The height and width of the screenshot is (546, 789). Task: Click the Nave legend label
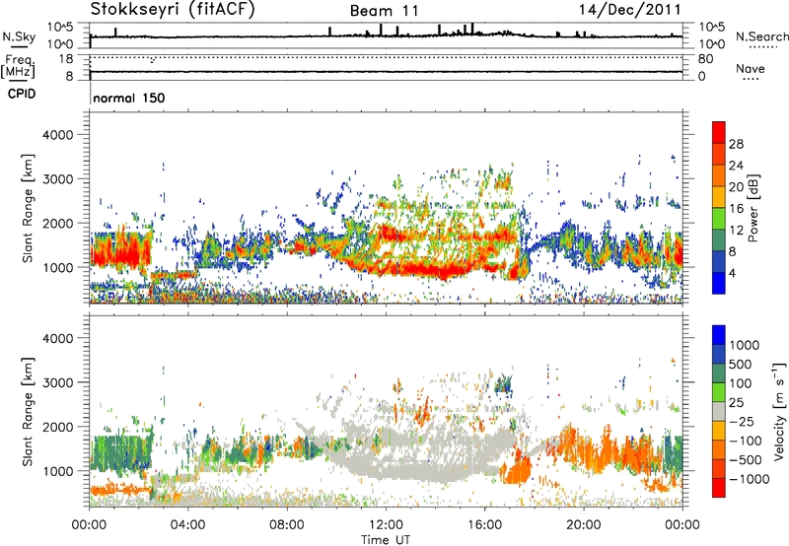tap(751, 68)
